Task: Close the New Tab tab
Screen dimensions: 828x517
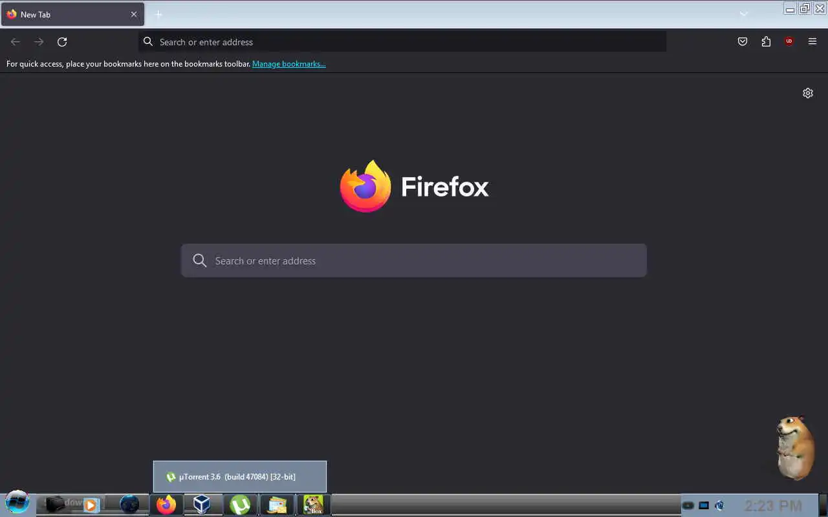Action: (x=134, y=14)
